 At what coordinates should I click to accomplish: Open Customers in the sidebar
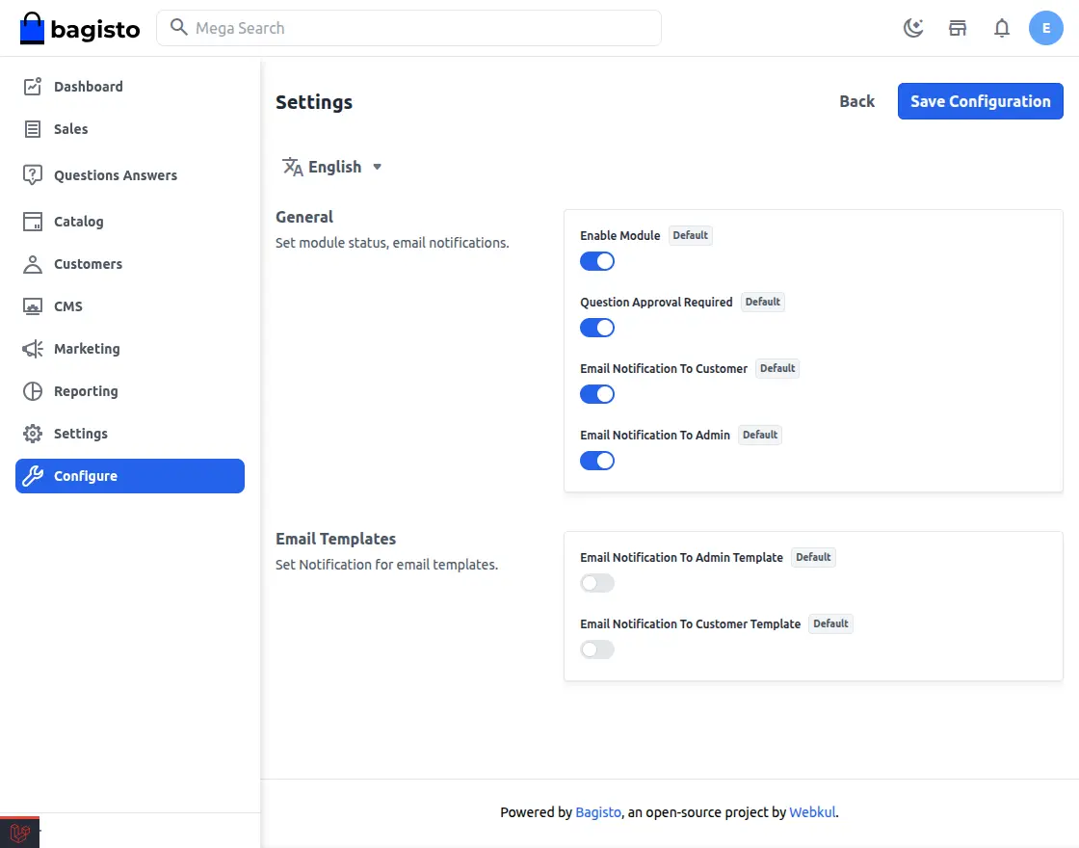(x=88, y=264)
